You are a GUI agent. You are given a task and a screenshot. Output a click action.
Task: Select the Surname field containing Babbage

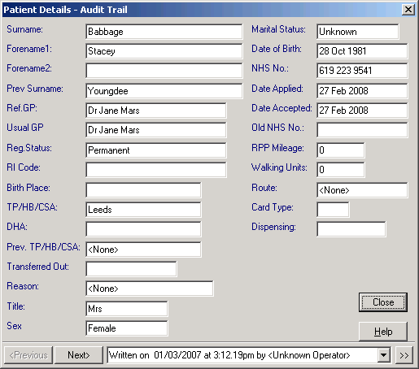pos(164,32)
